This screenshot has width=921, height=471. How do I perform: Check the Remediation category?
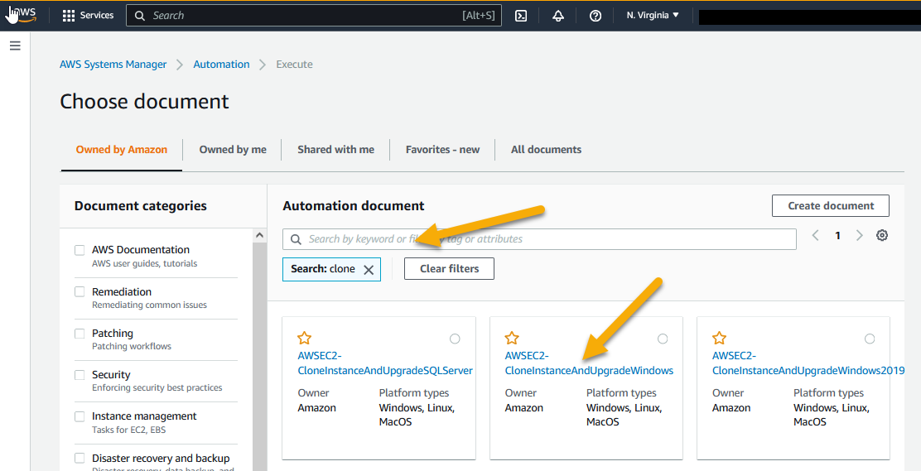pos(80,292)
